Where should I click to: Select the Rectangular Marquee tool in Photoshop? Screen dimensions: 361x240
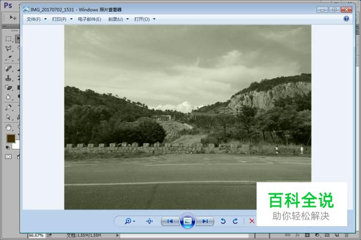[x=8, y=39]
